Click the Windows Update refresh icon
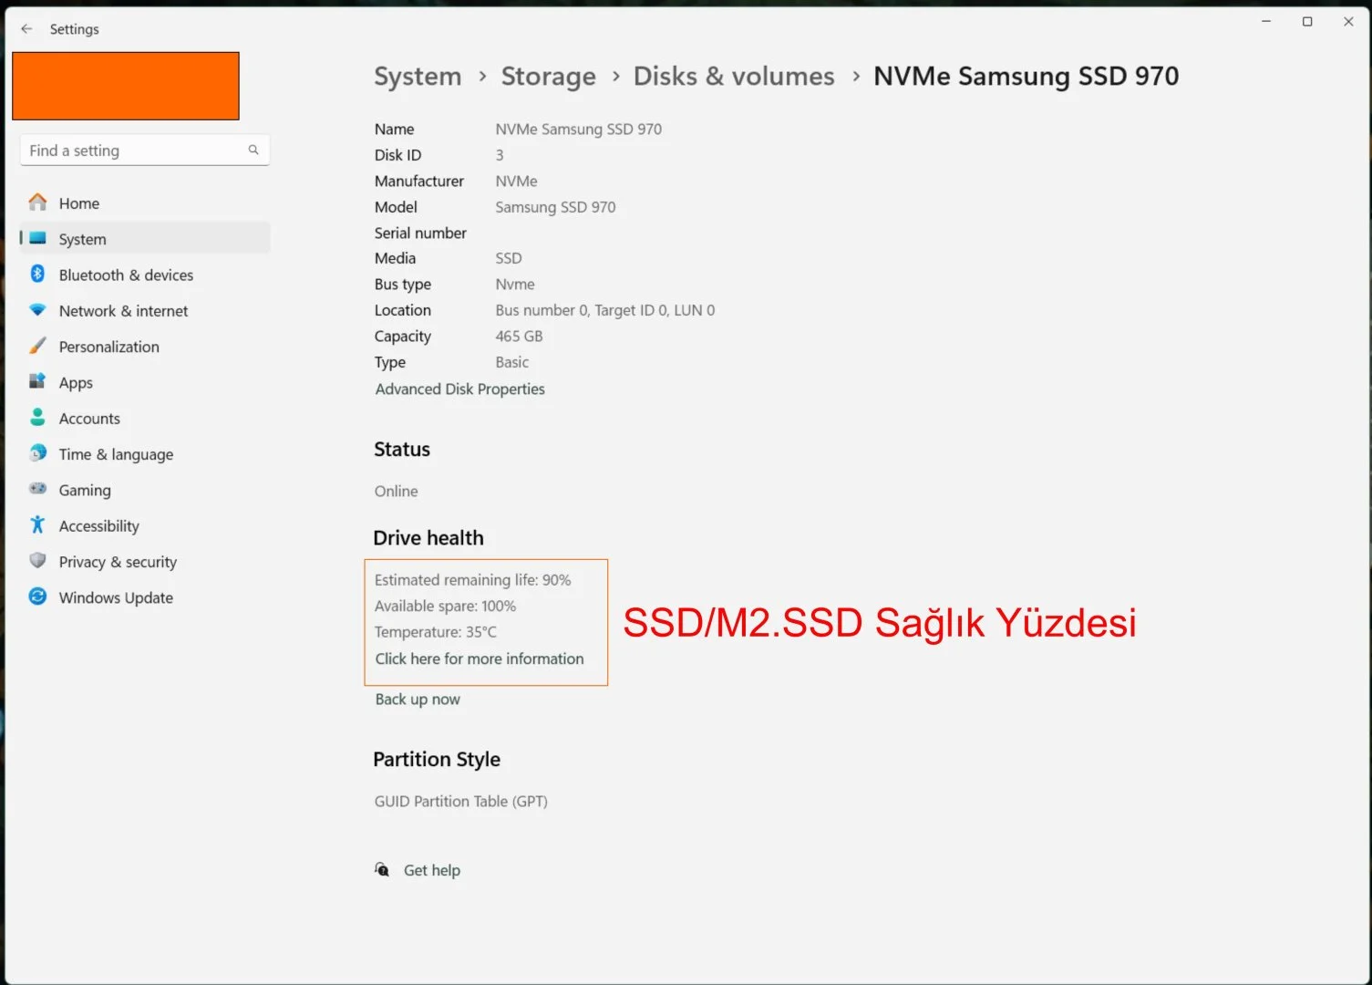The height and width of the screenshot is (985, 1372). [37, 596]
